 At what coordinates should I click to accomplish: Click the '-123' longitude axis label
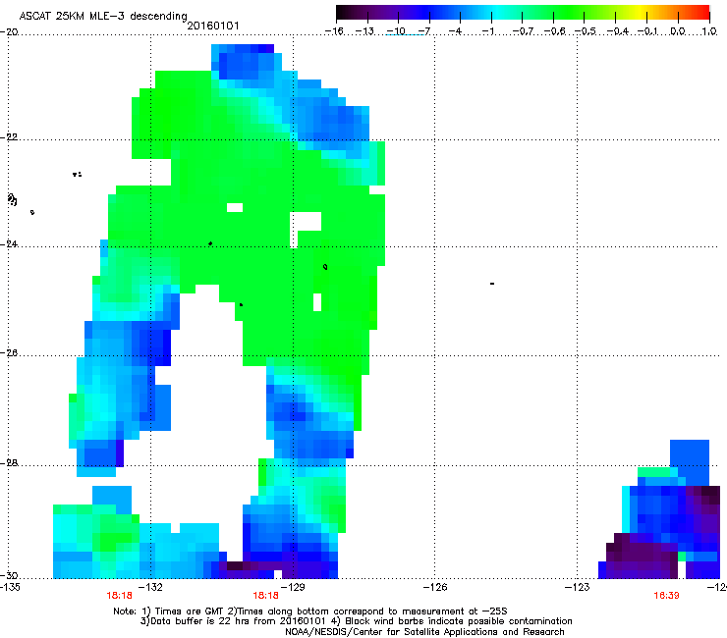coord(578,588)
